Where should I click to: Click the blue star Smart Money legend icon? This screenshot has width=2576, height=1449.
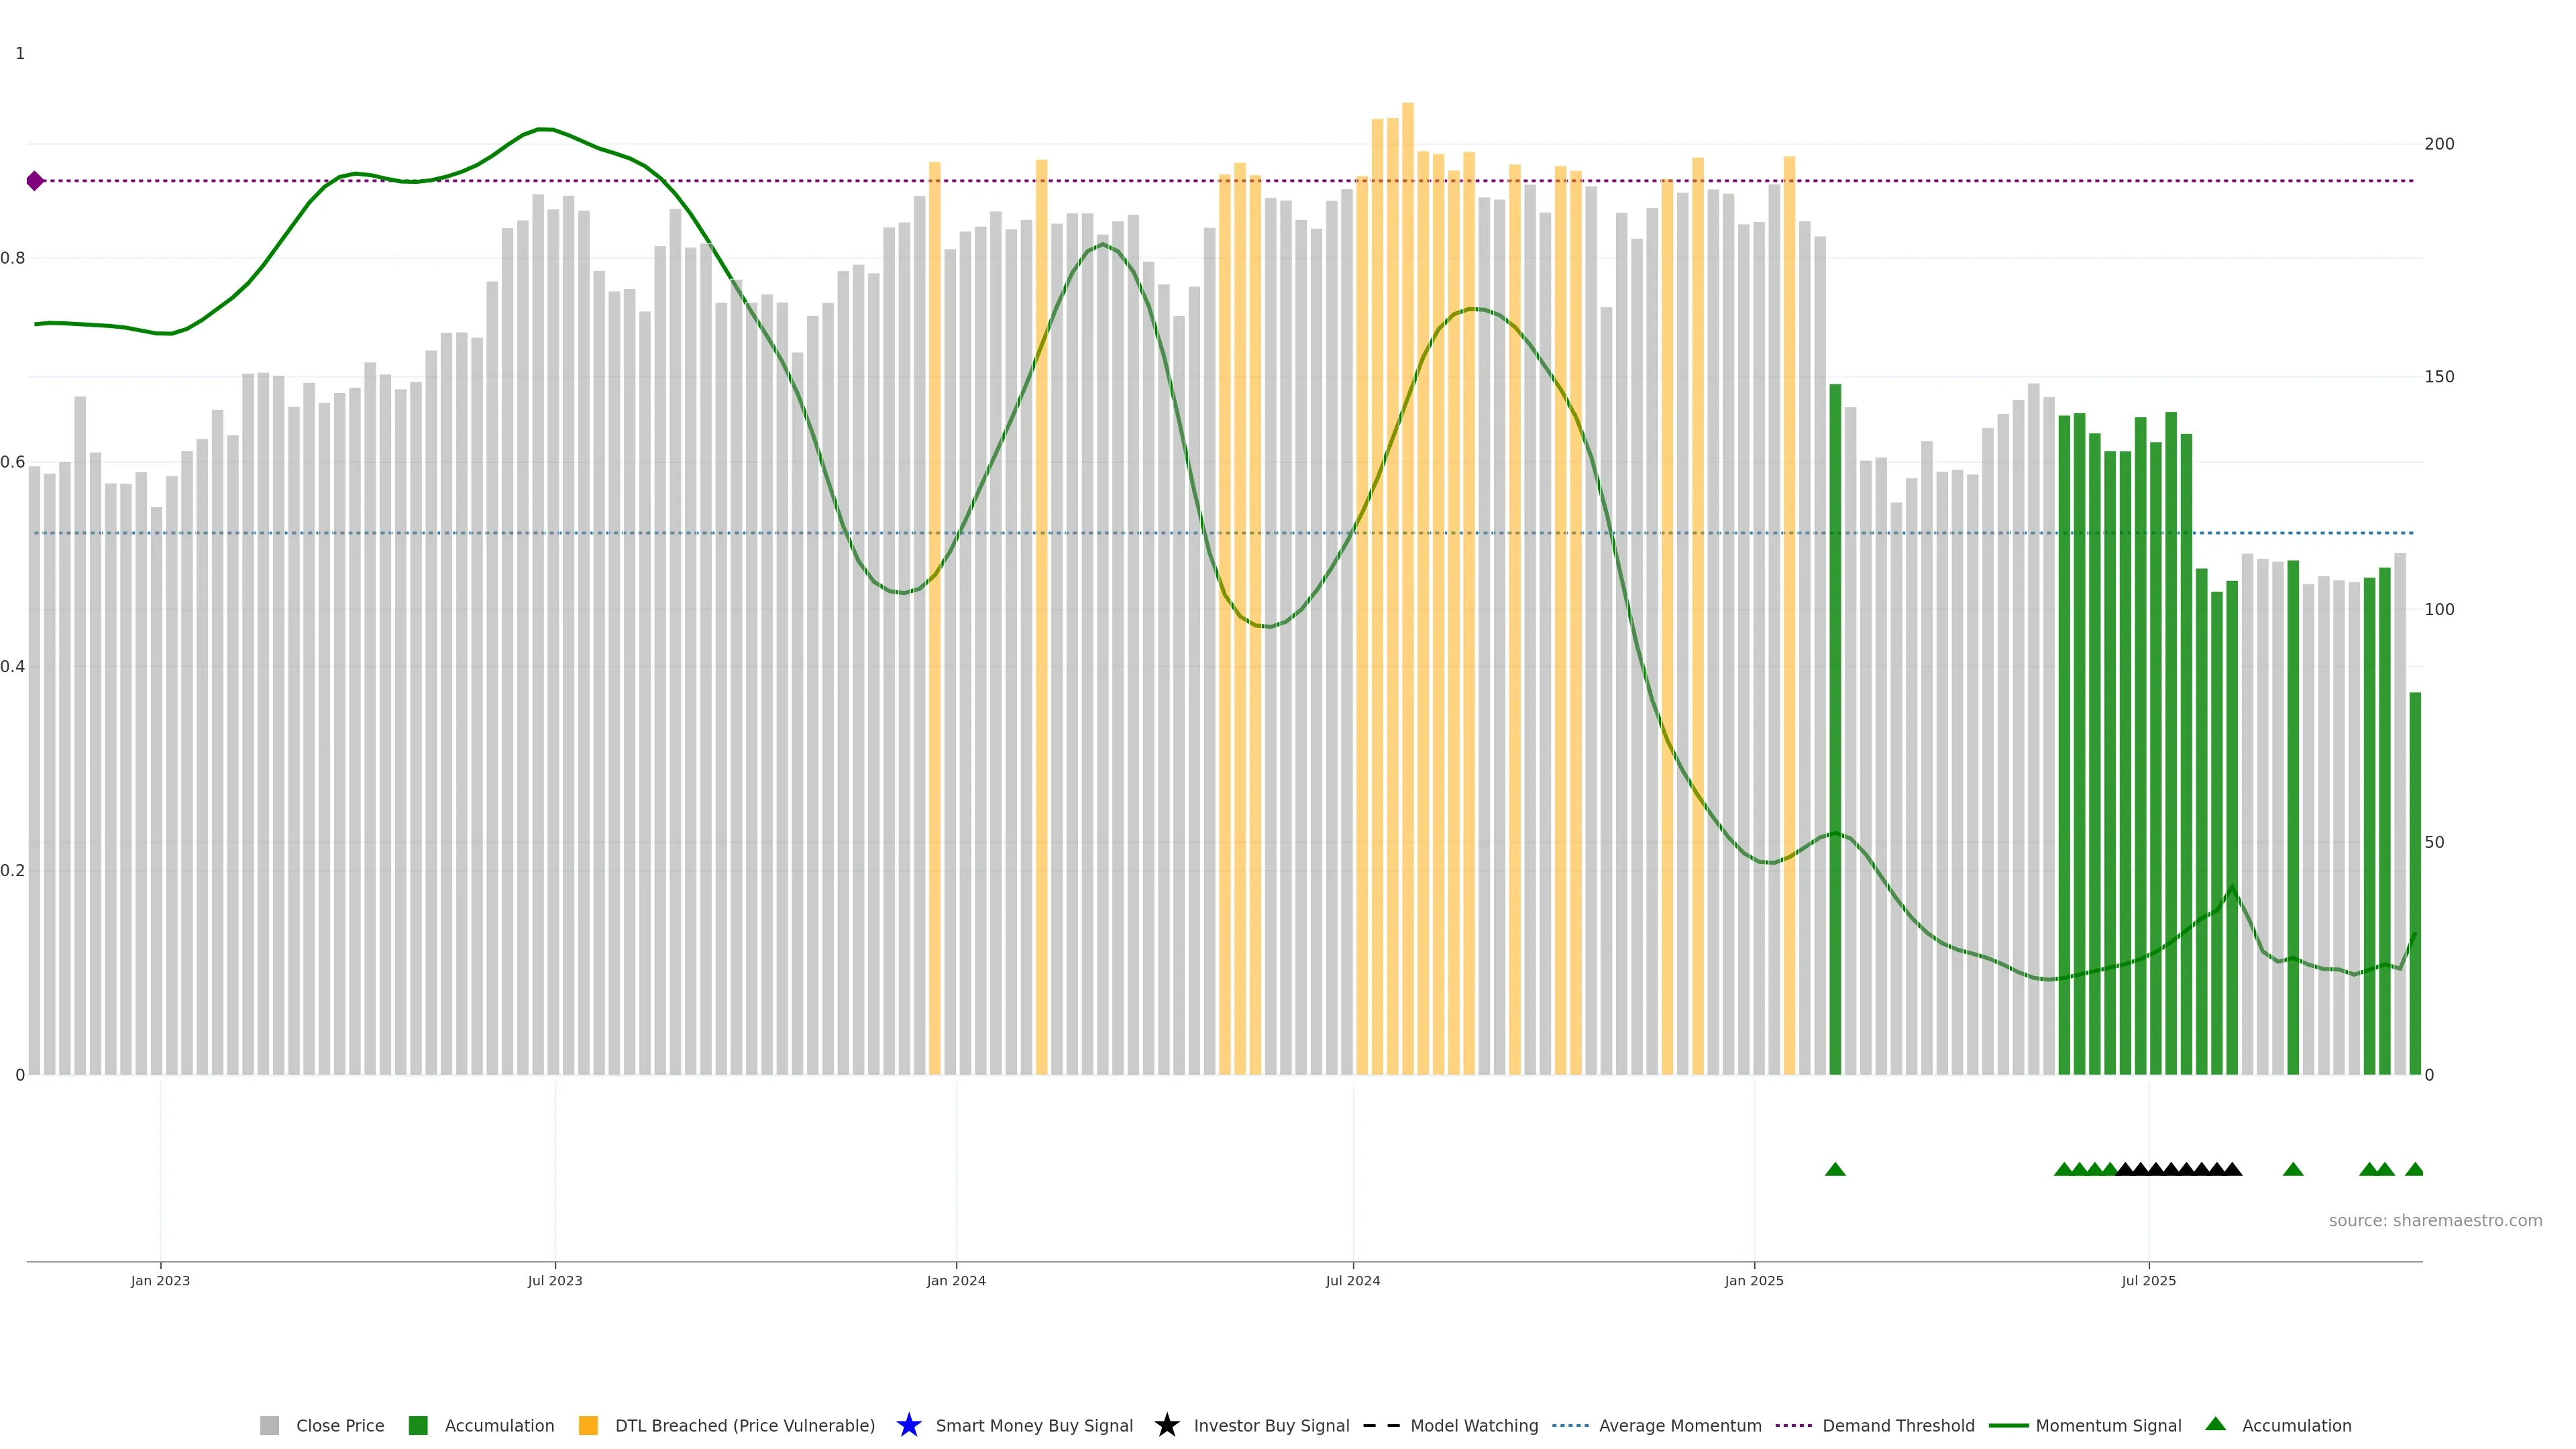[x=908, y=1425]
